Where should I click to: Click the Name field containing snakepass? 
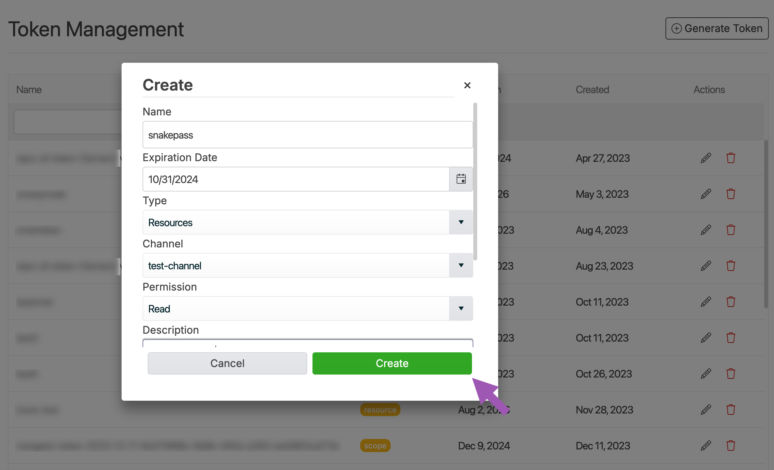[x=307, y=135]
